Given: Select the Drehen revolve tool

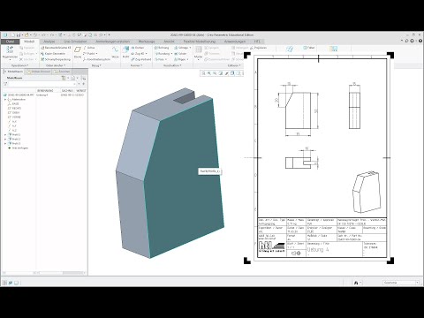Looking at the screenshot, I should [138, 48].
